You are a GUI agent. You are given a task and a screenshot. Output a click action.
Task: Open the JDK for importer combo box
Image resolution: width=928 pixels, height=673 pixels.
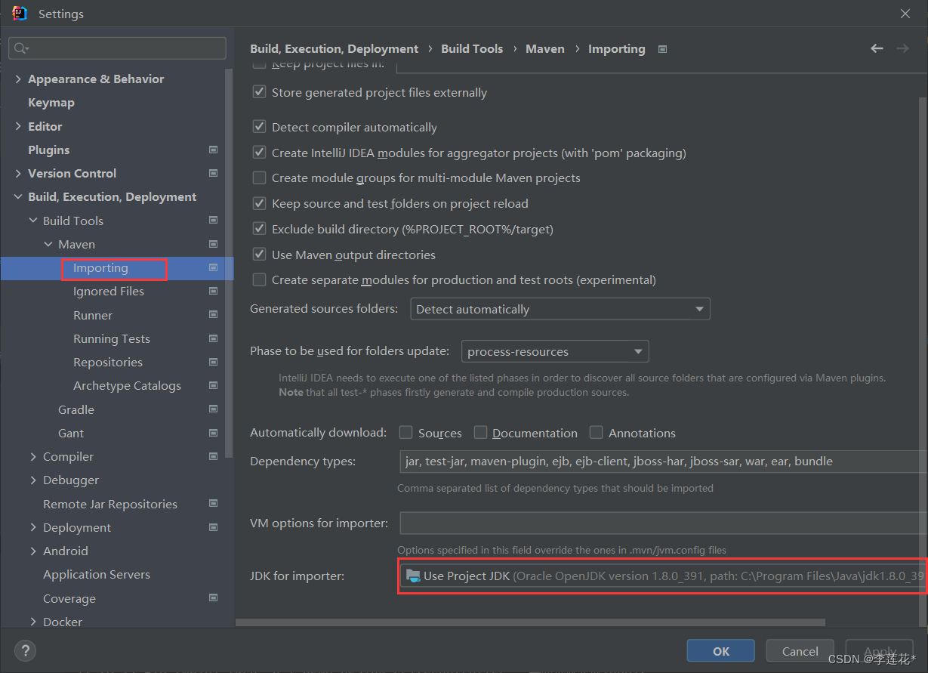pos(661,576)
